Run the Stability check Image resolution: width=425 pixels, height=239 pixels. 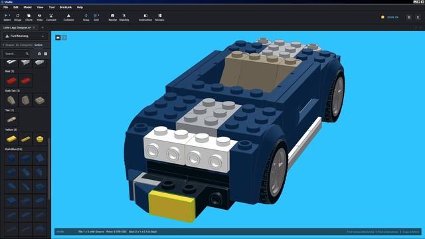[x=124, y=17]
